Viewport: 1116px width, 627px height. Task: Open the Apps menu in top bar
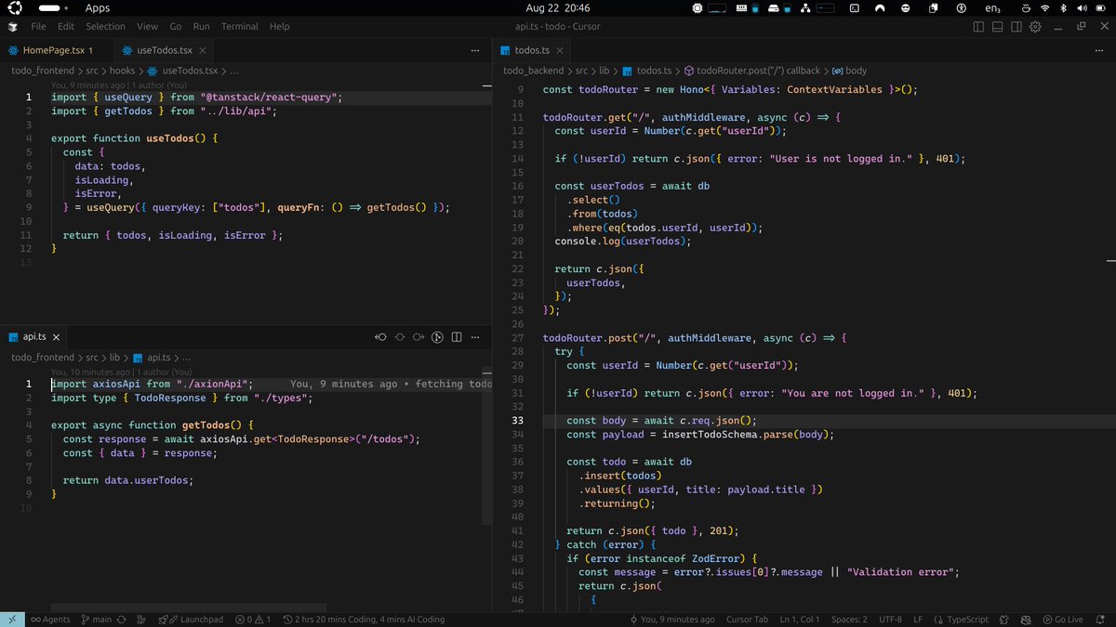[97, 7]
